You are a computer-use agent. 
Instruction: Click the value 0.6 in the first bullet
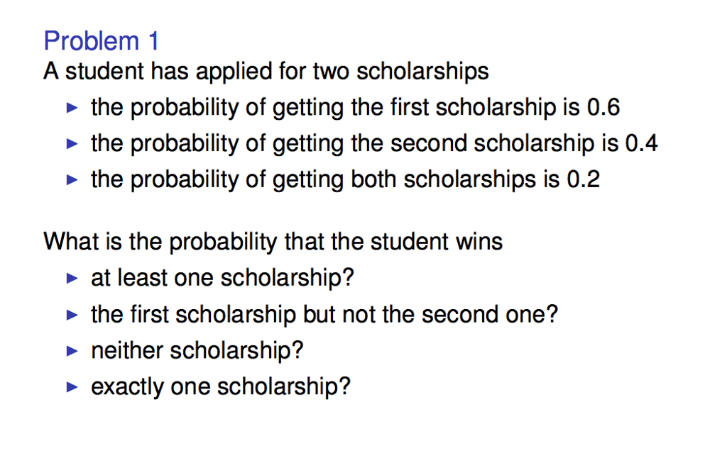pyautogui.click(x=604, y=108)
